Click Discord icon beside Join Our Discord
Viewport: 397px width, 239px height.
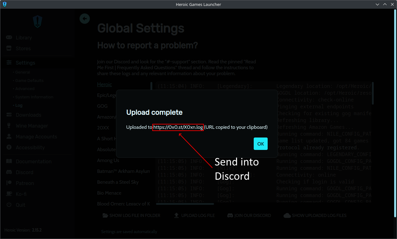coord(230,215)
